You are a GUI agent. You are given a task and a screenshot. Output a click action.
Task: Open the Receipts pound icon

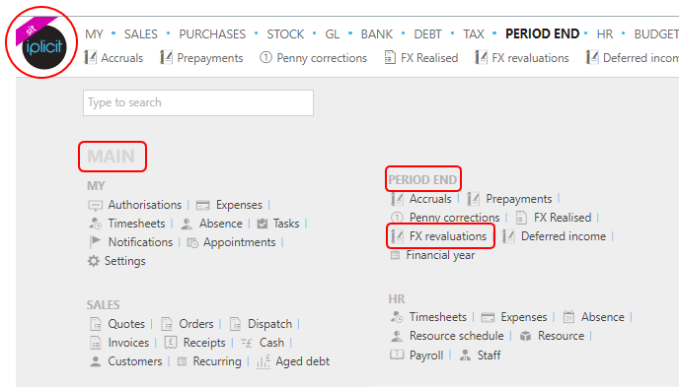tap(171, 343)
